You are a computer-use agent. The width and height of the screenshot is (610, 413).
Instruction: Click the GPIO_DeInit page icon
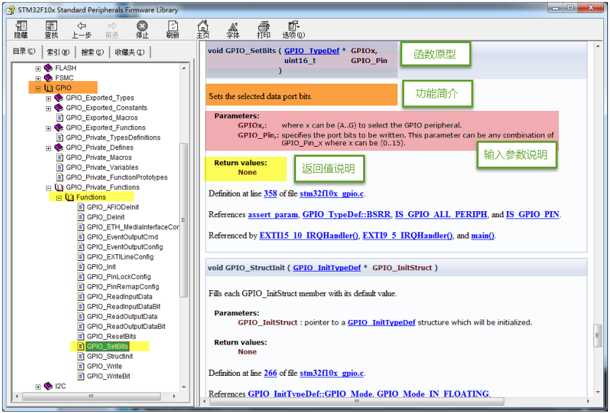(81, 217)
